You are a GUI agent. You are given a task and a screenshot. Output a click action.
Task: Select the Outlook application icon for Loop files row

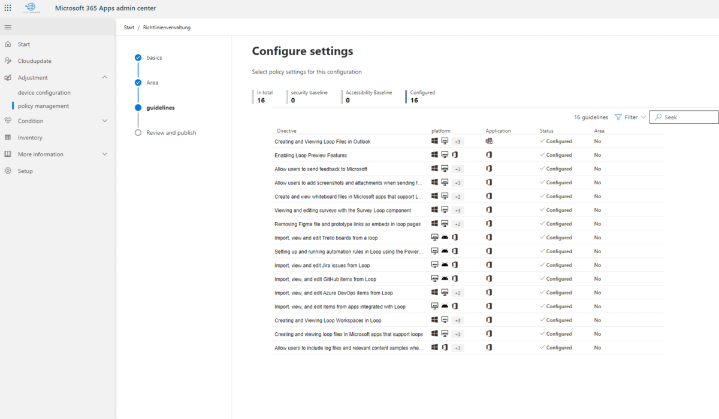coord(489,141)
